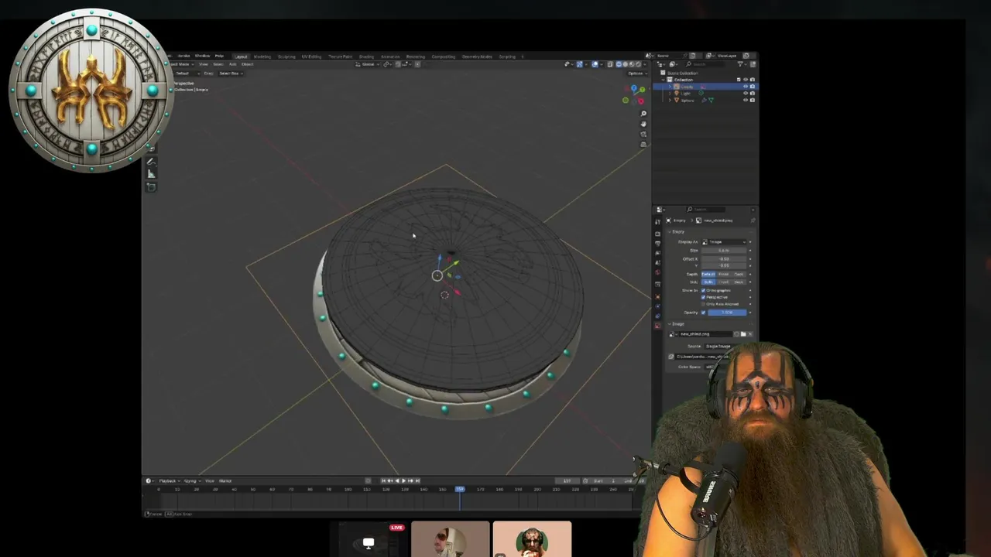The height and width of the screenshot is (557, 991).
Task: Switch to the Modeling workspace tab
Action: [262, 56]
